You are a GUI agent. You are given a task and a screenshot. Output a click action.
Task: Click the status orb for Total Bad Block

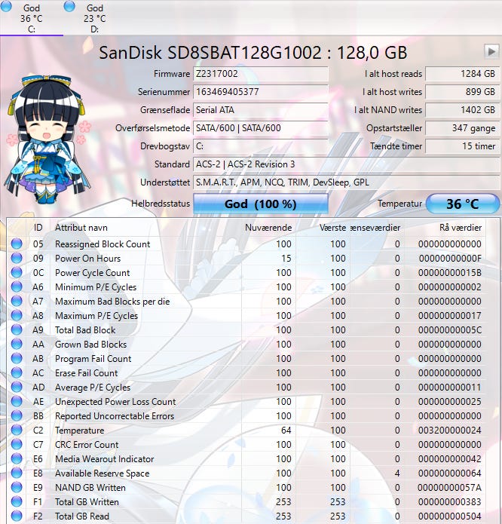(x=17, y=329)
